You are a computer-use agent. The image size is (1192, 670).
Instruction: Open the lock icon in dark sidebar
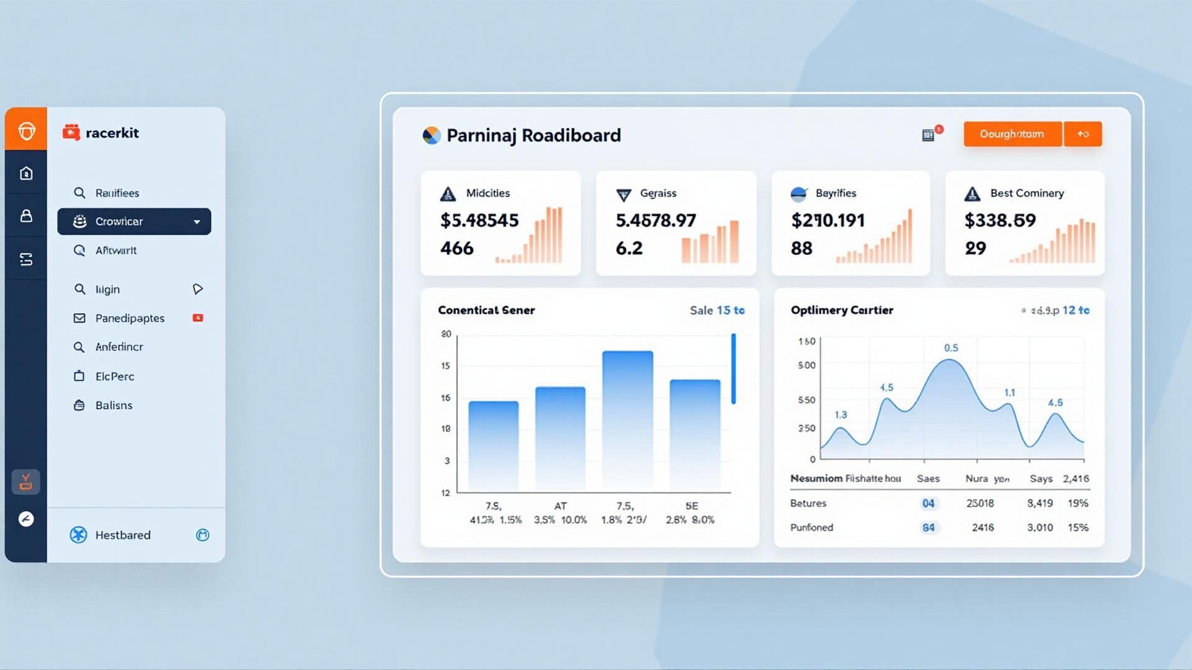[26, 216]
